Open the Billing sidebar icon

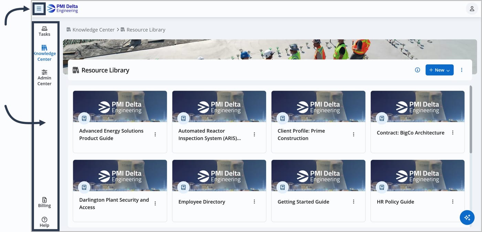(44, 202)
